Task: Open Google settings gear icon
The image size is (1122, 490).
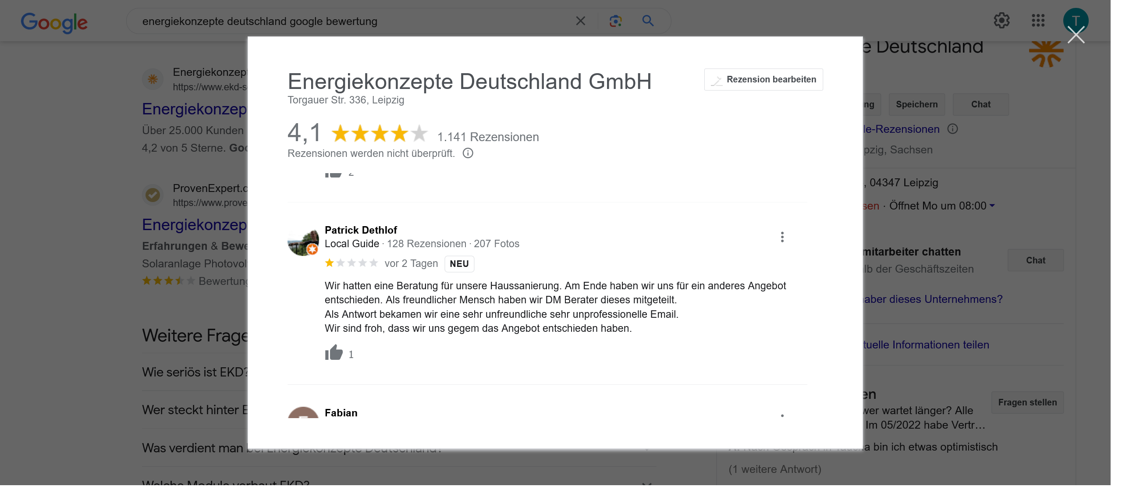Action: coord(1001,21)
